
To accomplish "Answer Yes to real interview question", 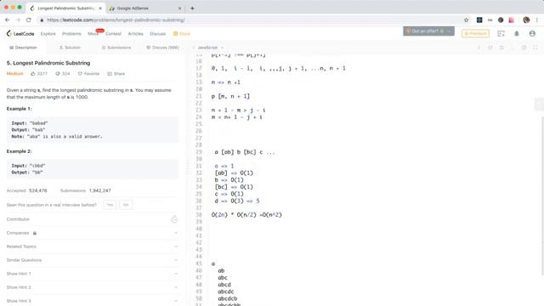I will (110, 205).
